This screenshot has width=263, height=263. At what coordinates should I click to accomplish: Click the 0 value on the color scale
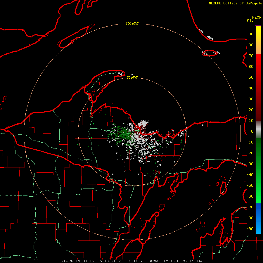(252, 131)
